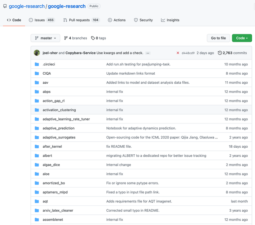Screen dimensions: 255x225
Task: Open the aav folder
Action: point(45,82)
